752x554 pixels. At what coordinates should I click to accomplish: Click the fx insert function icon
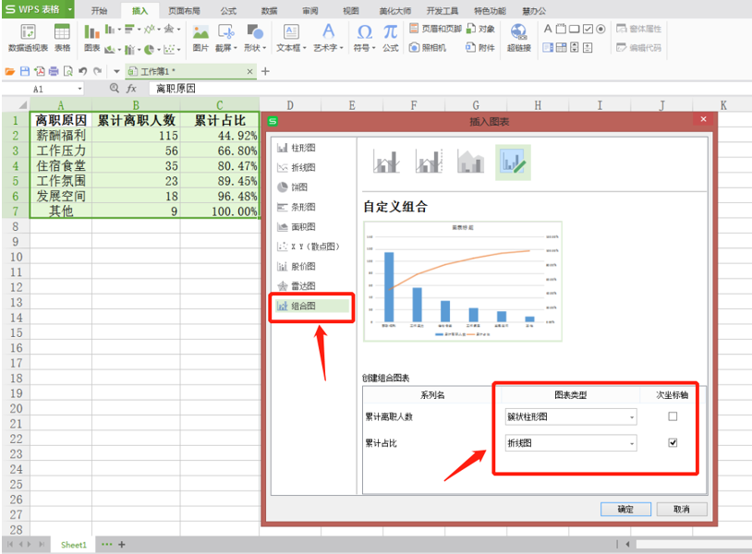[x=131, y=89]
